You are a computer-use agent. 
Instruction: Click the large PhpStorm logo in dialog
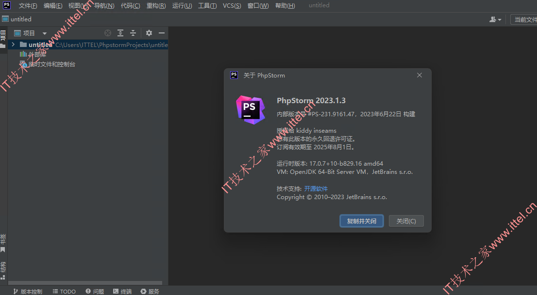pyautogui.click(x=251, y=110)
